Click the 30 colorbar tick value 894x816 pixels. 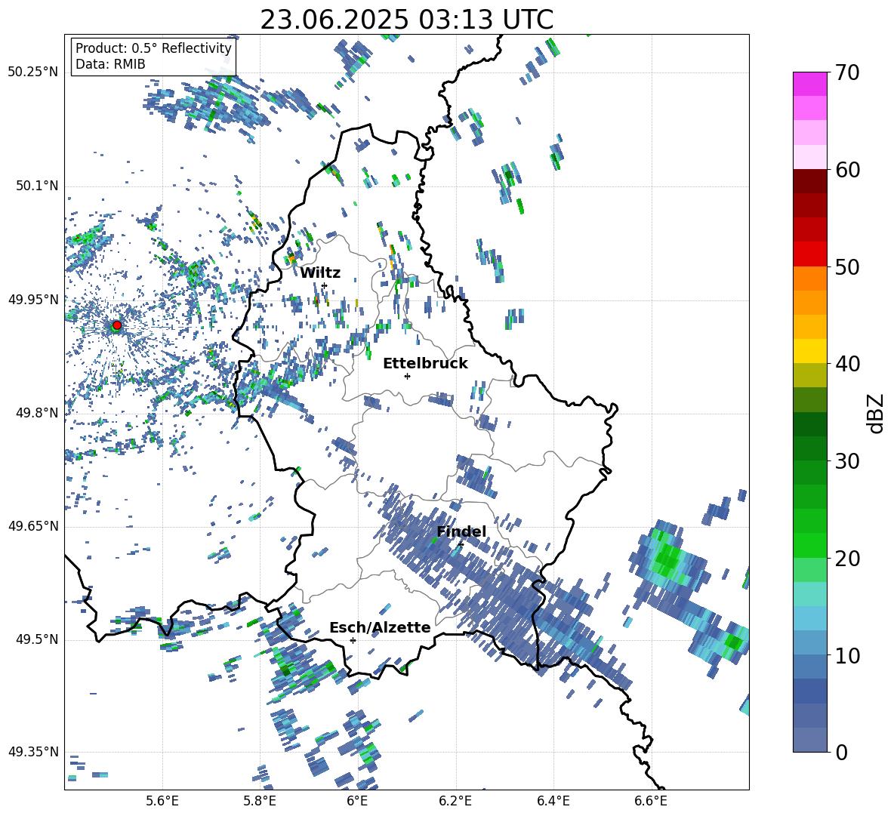847,461
